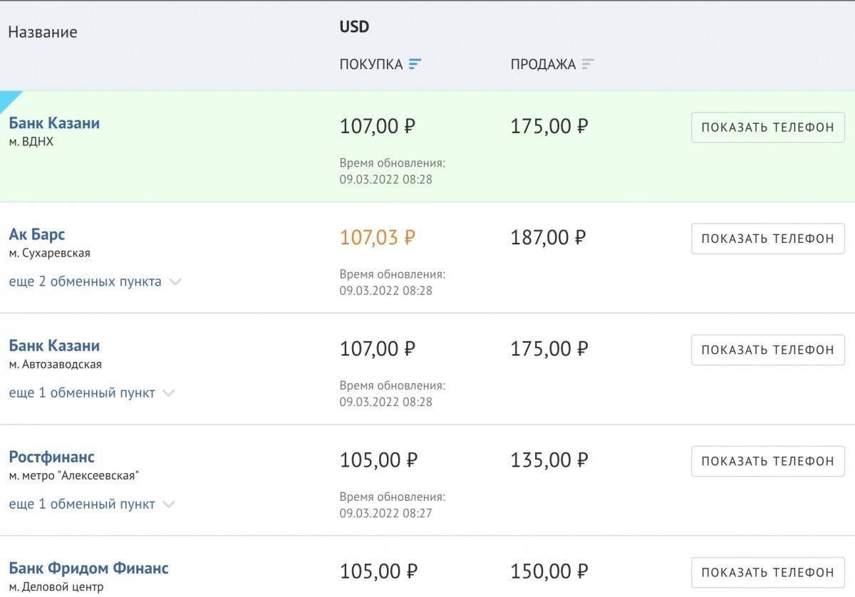Click Автозаводская row sell rate 175,00 ₽

[549, 349]
